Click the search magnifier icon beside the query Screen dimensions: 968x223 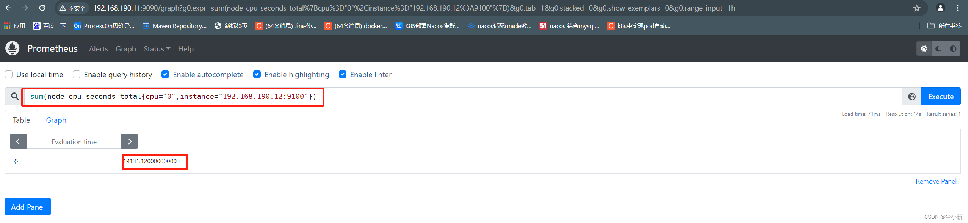[14, 97]
